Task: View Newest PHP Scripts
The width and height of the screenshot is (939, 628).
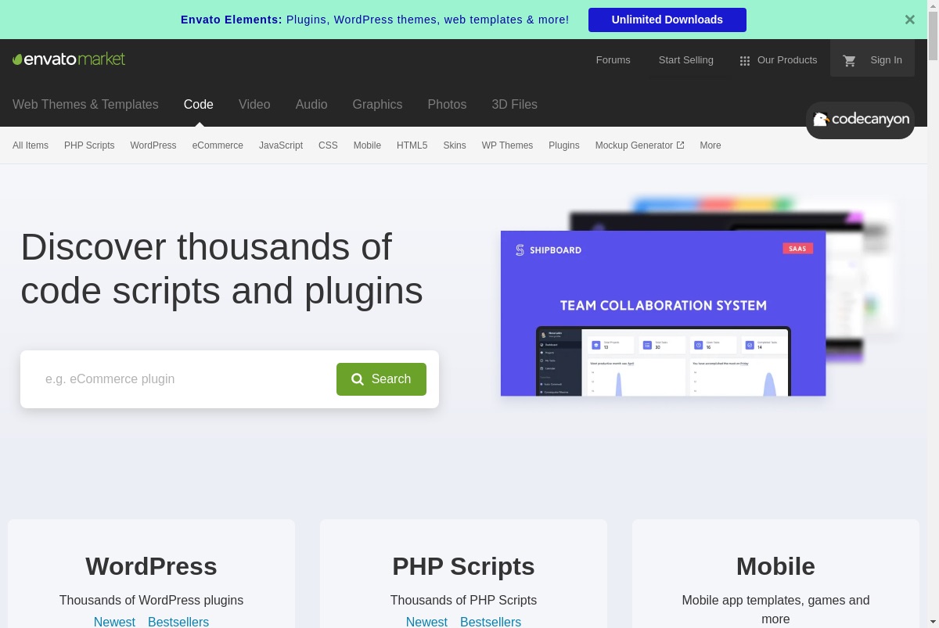Action: point(426,622)
